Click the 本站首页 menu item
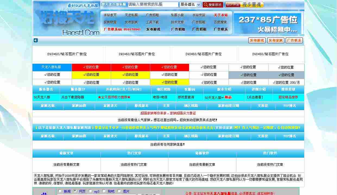The width and height of the screenshot is (337, 195). [111, 15]
